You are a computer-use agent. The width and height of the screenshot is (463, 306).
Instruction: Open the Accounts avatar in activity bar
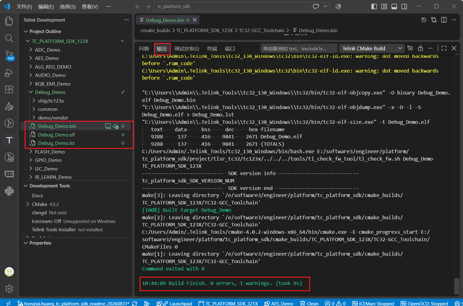coord(9,272)
